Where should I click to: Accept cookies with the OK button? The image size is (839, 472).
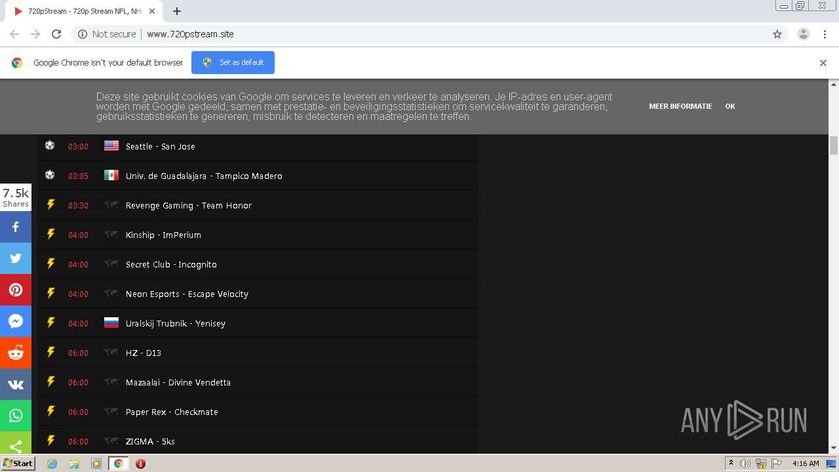tap(730, 106)
